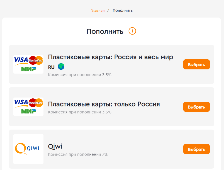
Task: Click the Пополнить breadcrumb item
Action: coord(123,11)
